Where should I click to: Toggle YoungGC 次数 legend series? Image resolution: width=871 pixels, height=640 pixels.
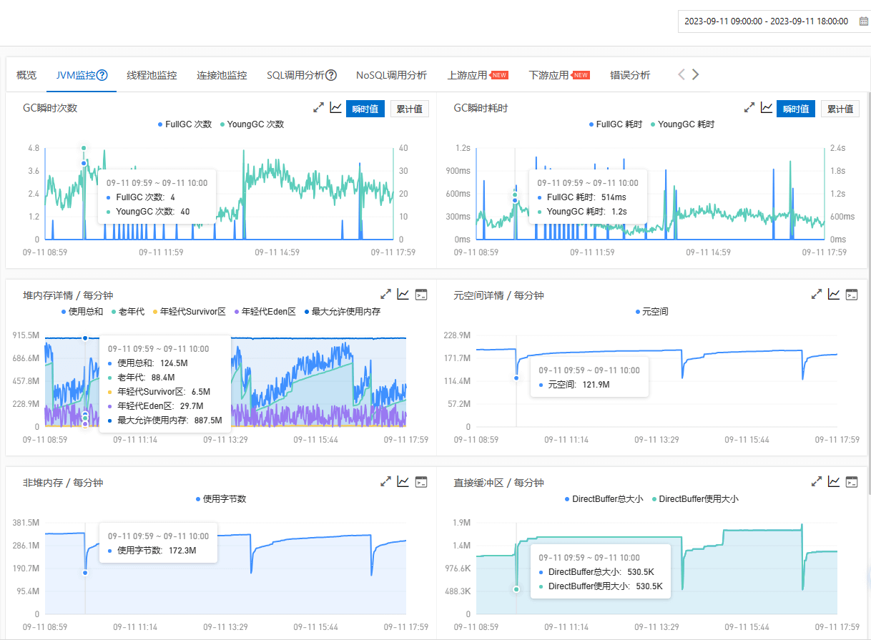[252, 124]
